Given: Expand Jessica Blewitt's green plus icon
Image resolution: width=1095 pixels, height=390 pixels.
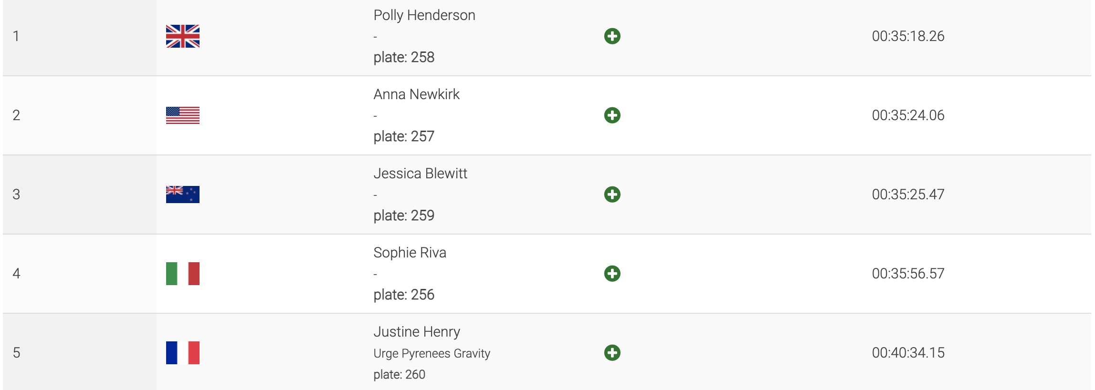Looking at the screenshot, I should (x=612, y=195).
